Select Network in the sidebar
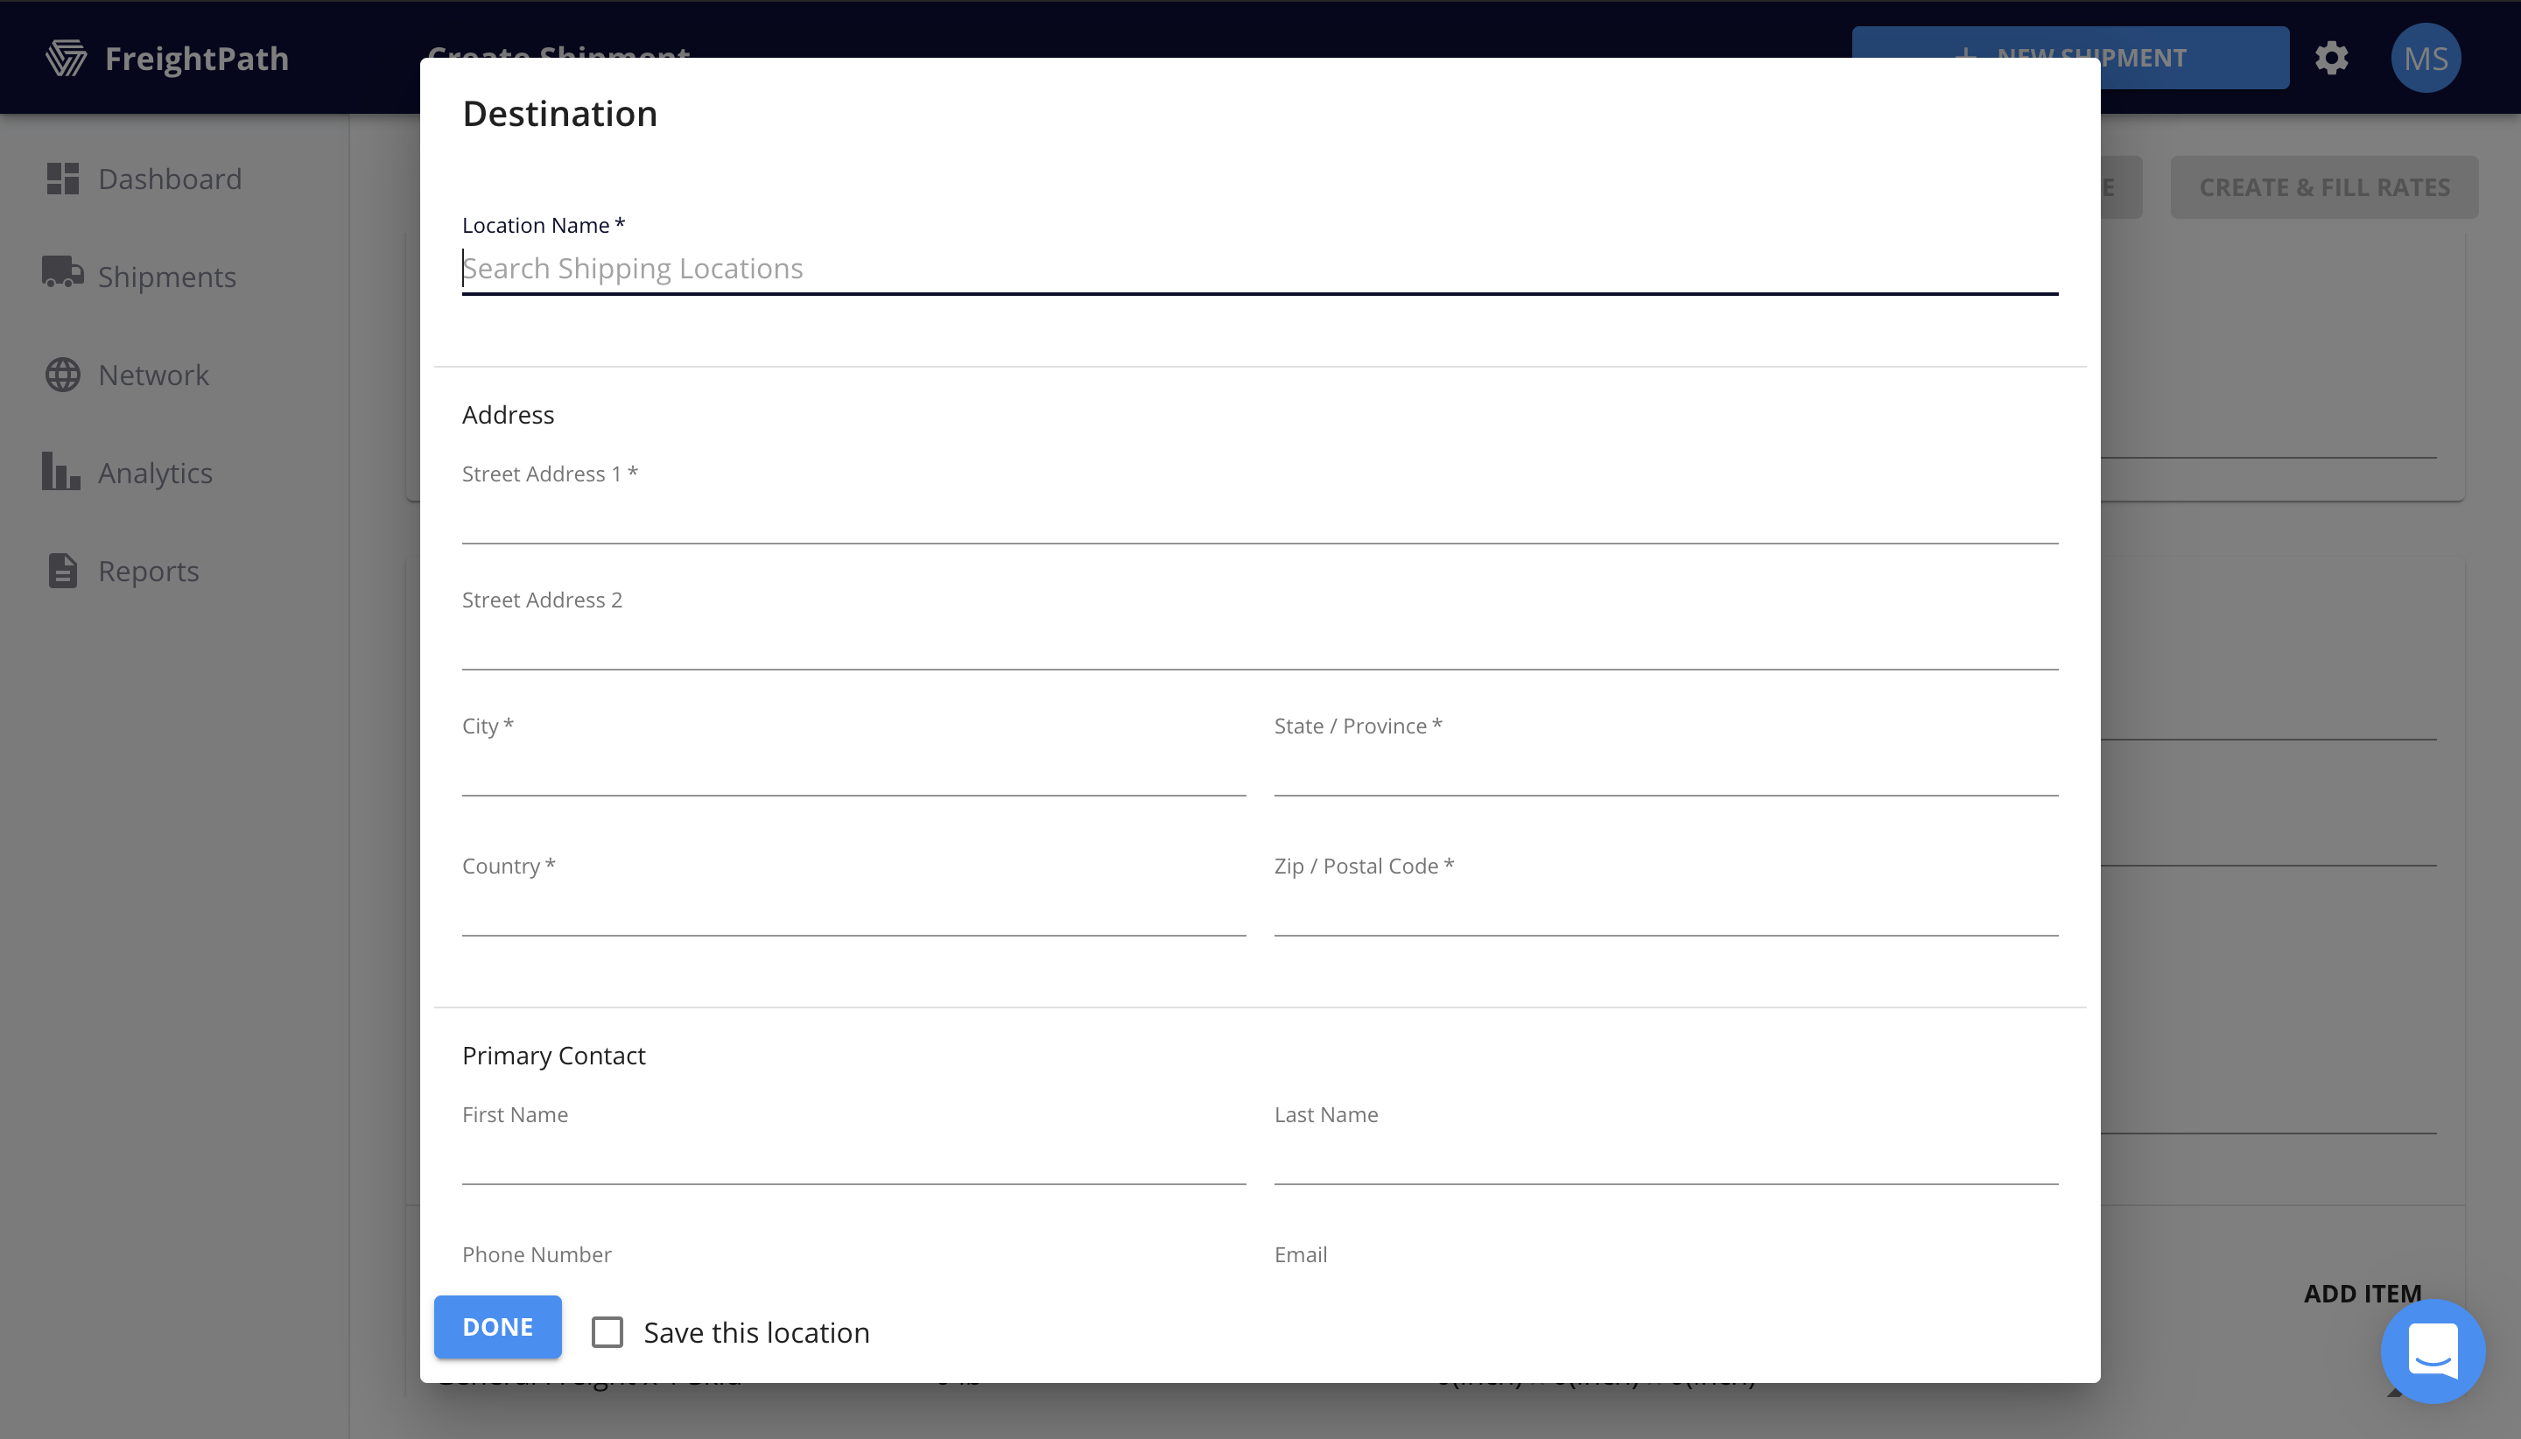This screenshot has height=1439, width=2521. point(154,375)
